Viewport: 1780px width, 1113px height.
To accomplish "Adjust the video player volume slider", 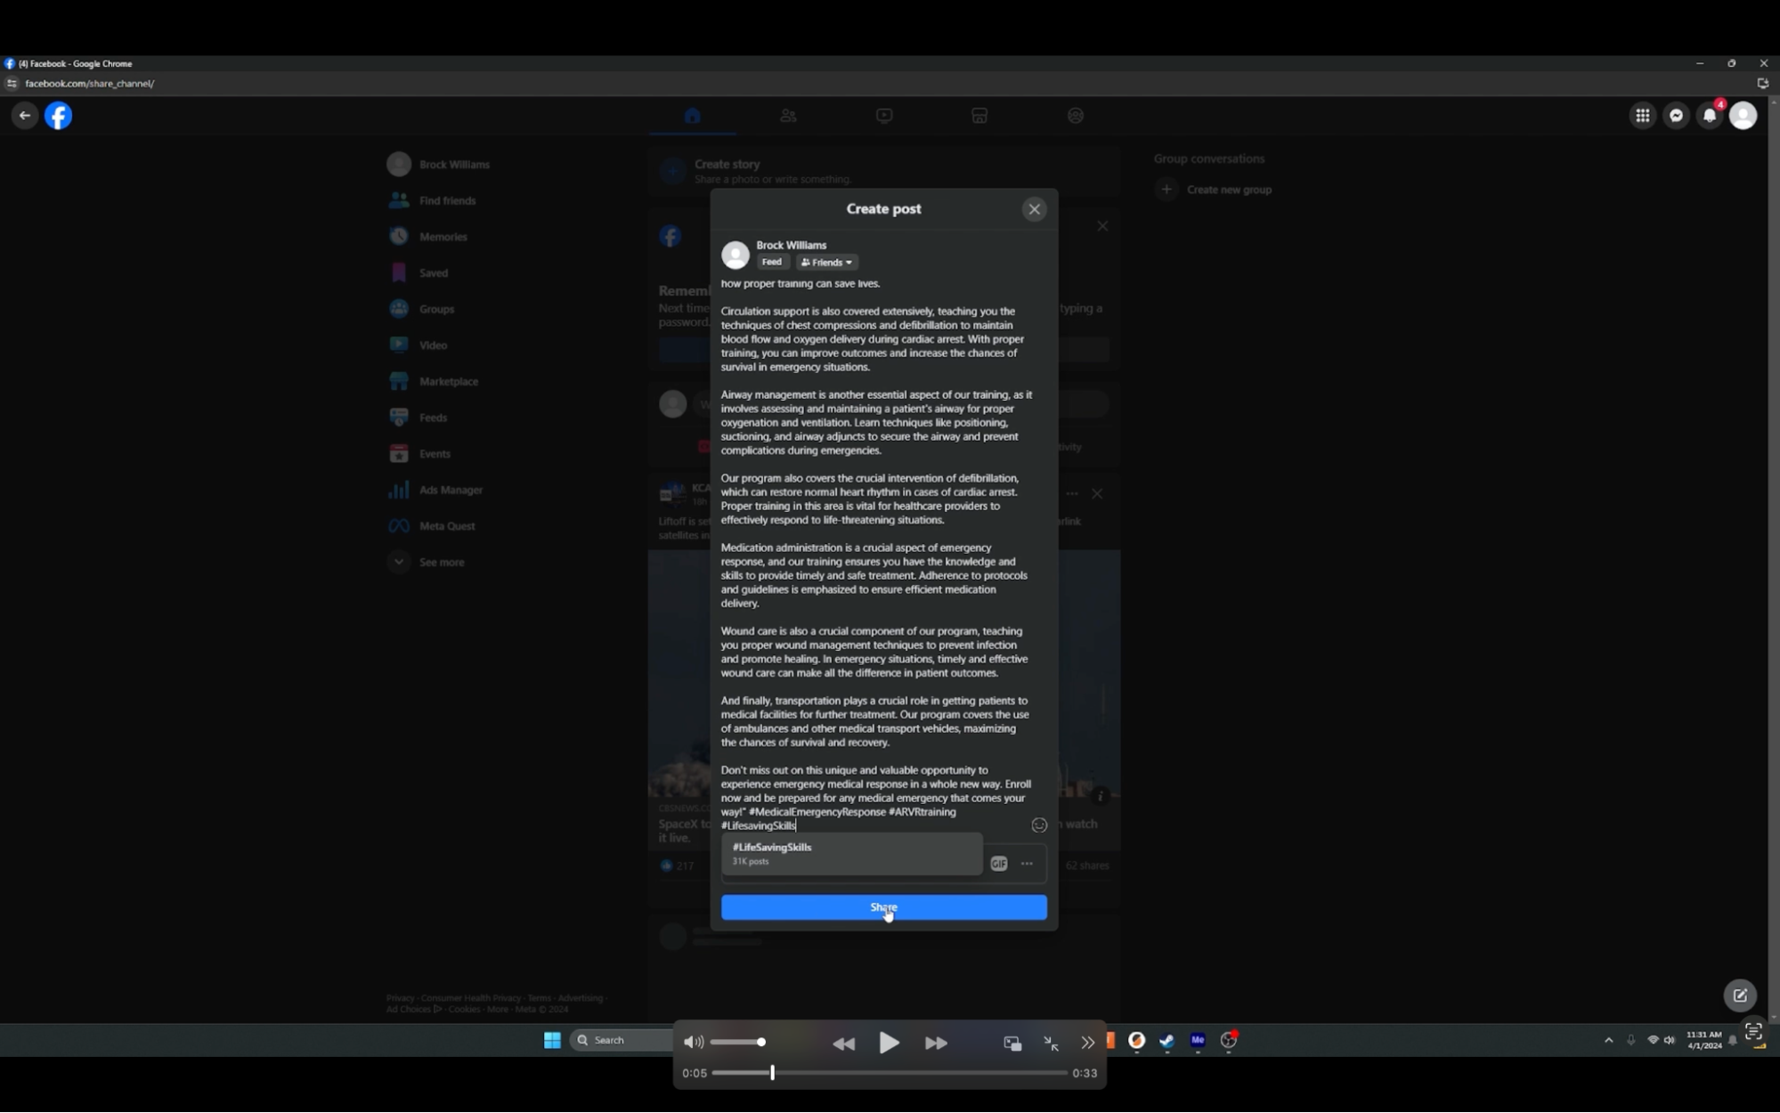I will pos(737,1043).
